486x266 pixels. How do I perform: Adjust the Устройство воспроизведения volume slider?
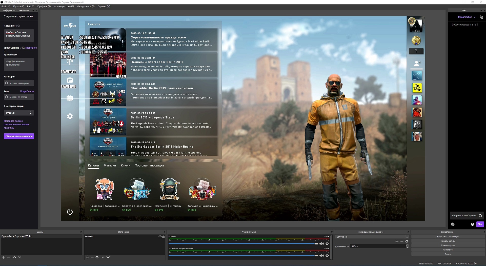point(243,256)
